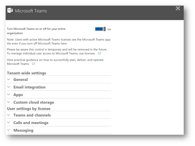Click the Microsoft Teams logo icon
This screenshot has height=146, width=195.
[x=10, y=10]
